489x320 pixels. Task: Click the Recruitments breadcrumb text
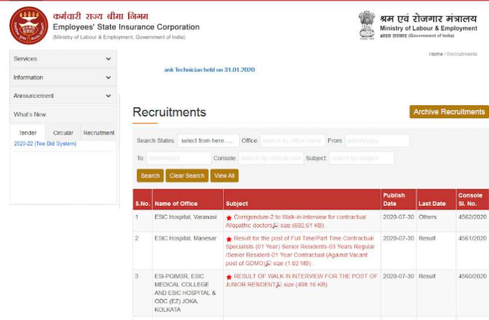point(462,54)
